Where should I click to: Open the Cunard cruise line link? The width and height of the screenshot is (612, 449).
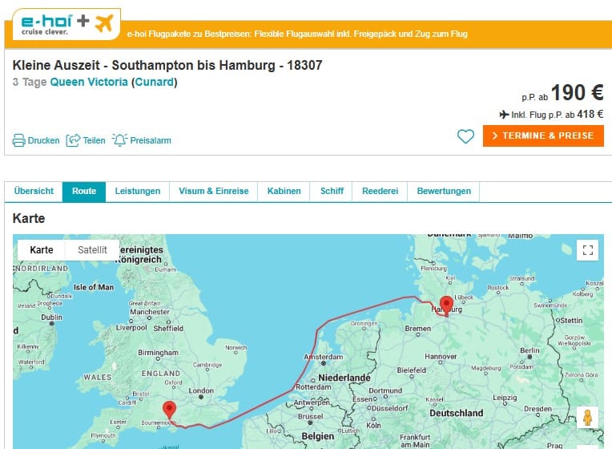(155, 82)
